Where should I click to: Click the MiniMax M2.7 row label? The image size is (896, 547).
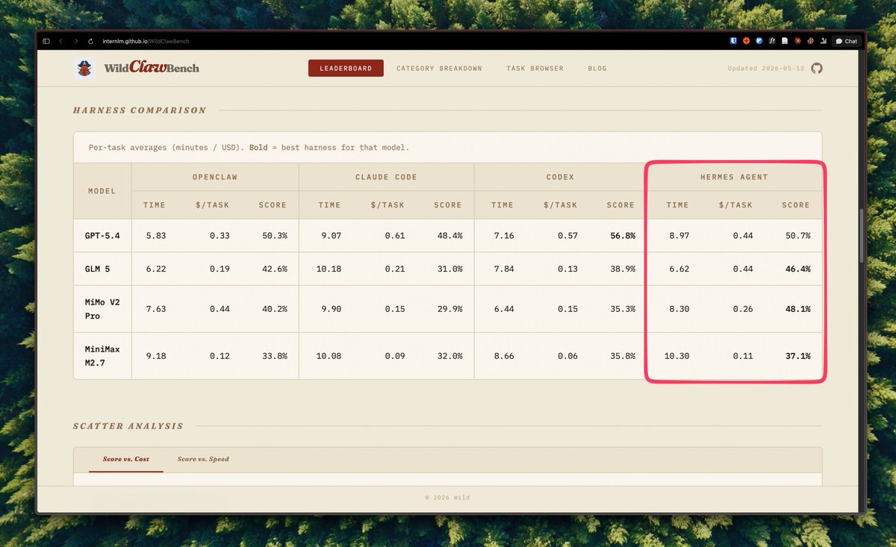(102, 356)
